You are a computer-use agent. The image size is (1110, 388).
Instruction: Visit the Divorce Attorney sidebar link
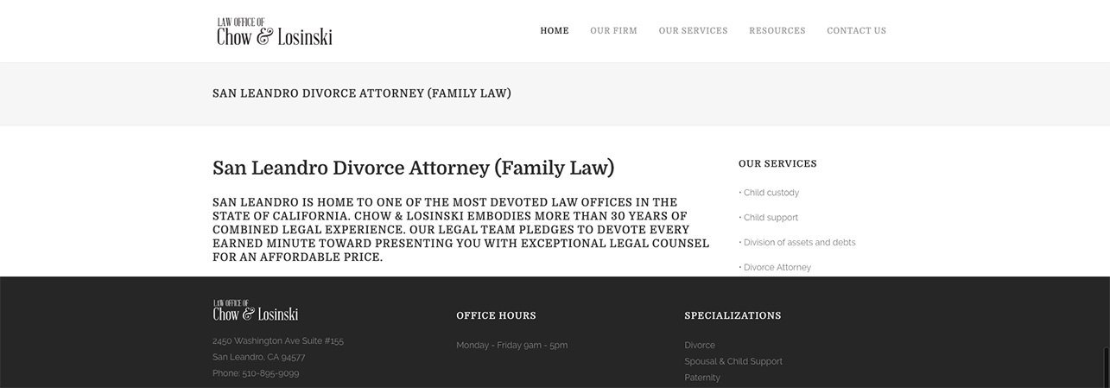pyautogui.click(x=777, y=268)
